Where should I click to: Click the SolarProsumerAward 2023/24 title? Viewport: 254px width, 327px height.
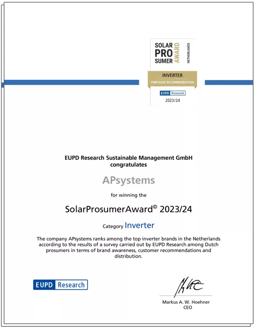coord(128,209)
